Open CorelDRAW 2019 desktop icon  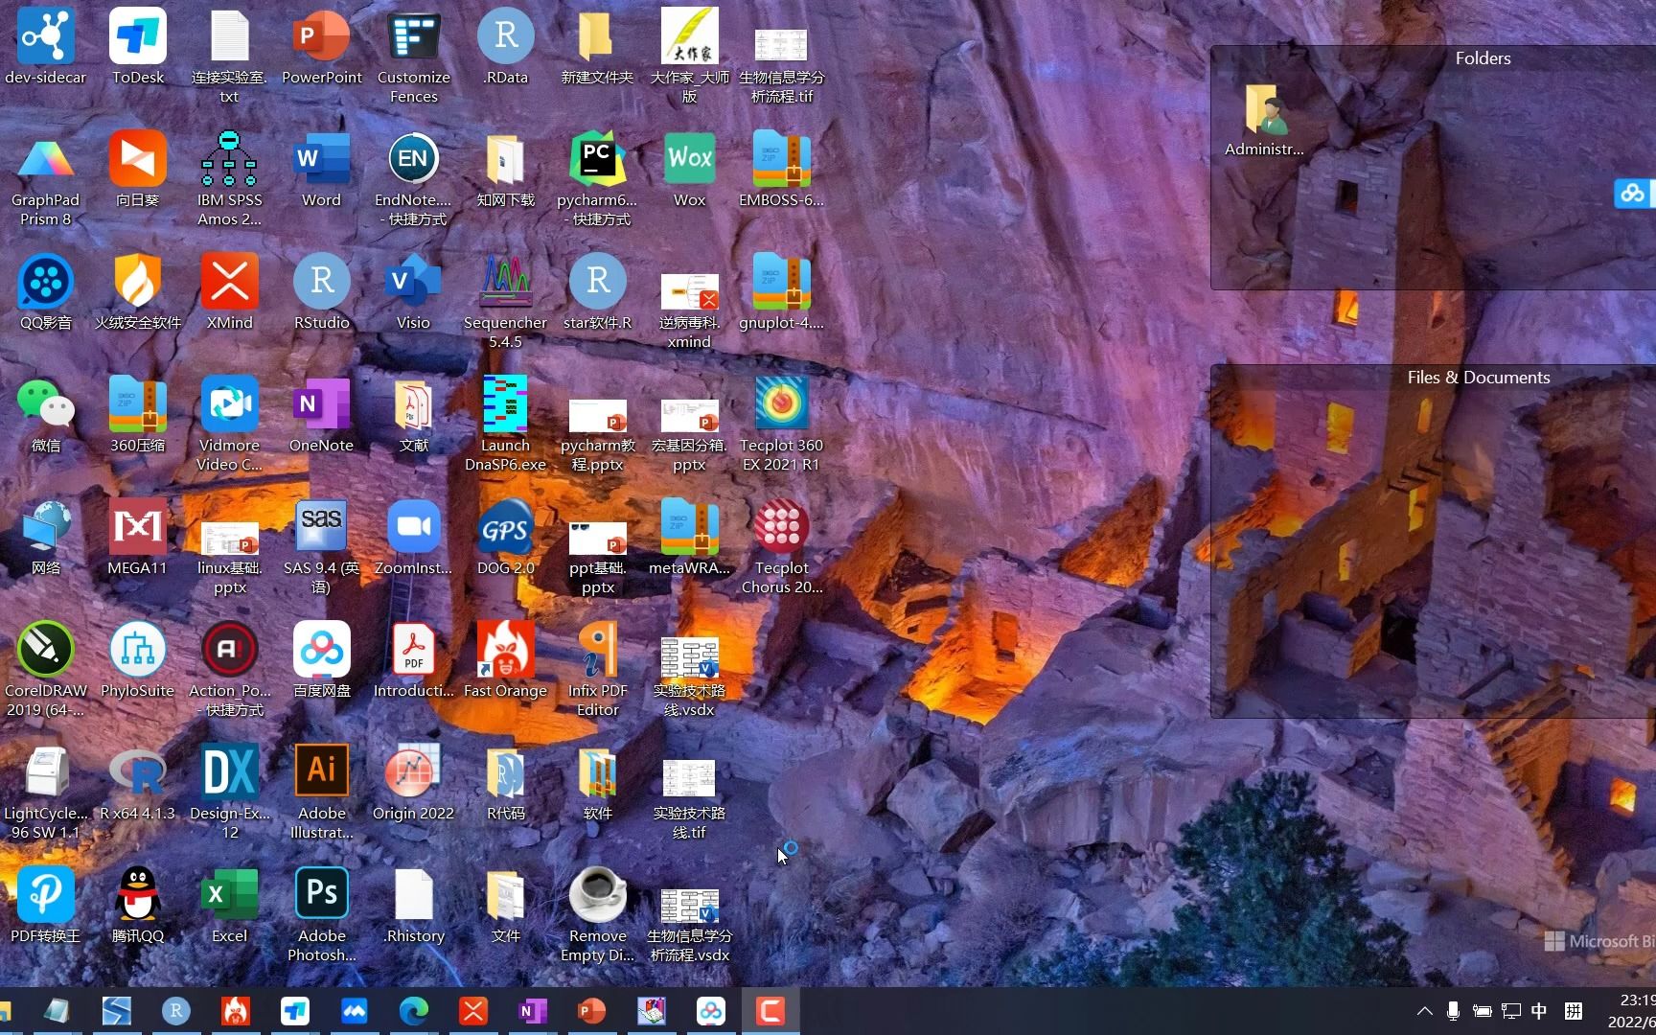pos(46,670)
